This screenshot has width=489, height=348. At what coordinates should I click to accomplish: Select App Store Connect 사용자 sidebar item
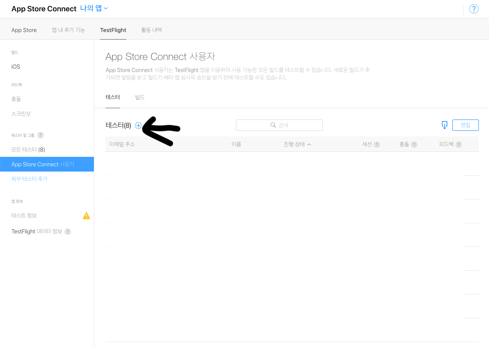tap(47, 164)
